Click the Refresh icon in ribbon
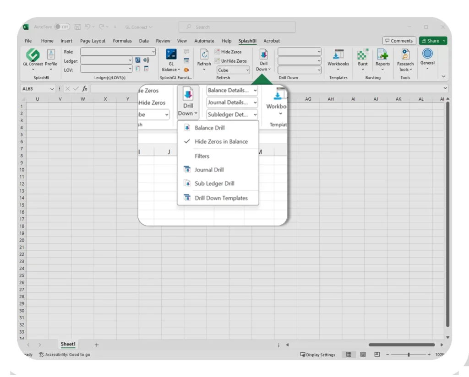Screen dimensions: 469x377 point(204,54)
